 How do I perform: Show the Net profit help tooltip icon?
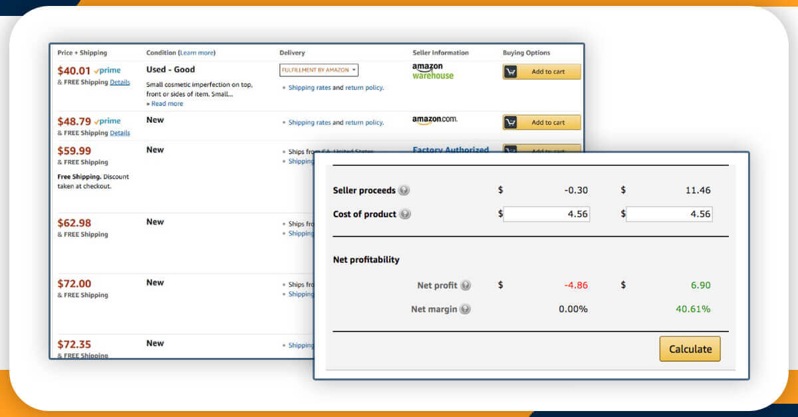tap(465, 286)
